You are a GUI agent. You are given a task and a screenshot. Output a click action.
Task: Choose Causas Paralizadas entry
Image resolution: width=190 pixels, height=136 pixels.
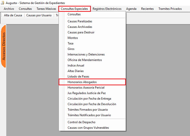pyautogui.click(x=80, y=21)
